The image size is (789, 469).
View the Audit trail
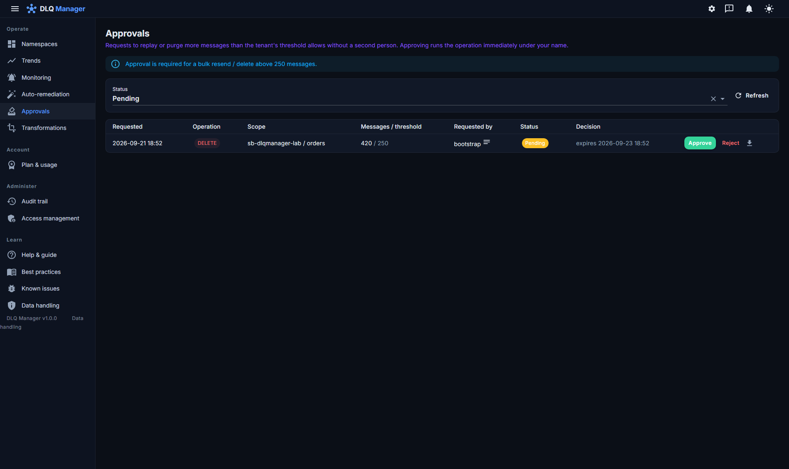click(48, 201)
